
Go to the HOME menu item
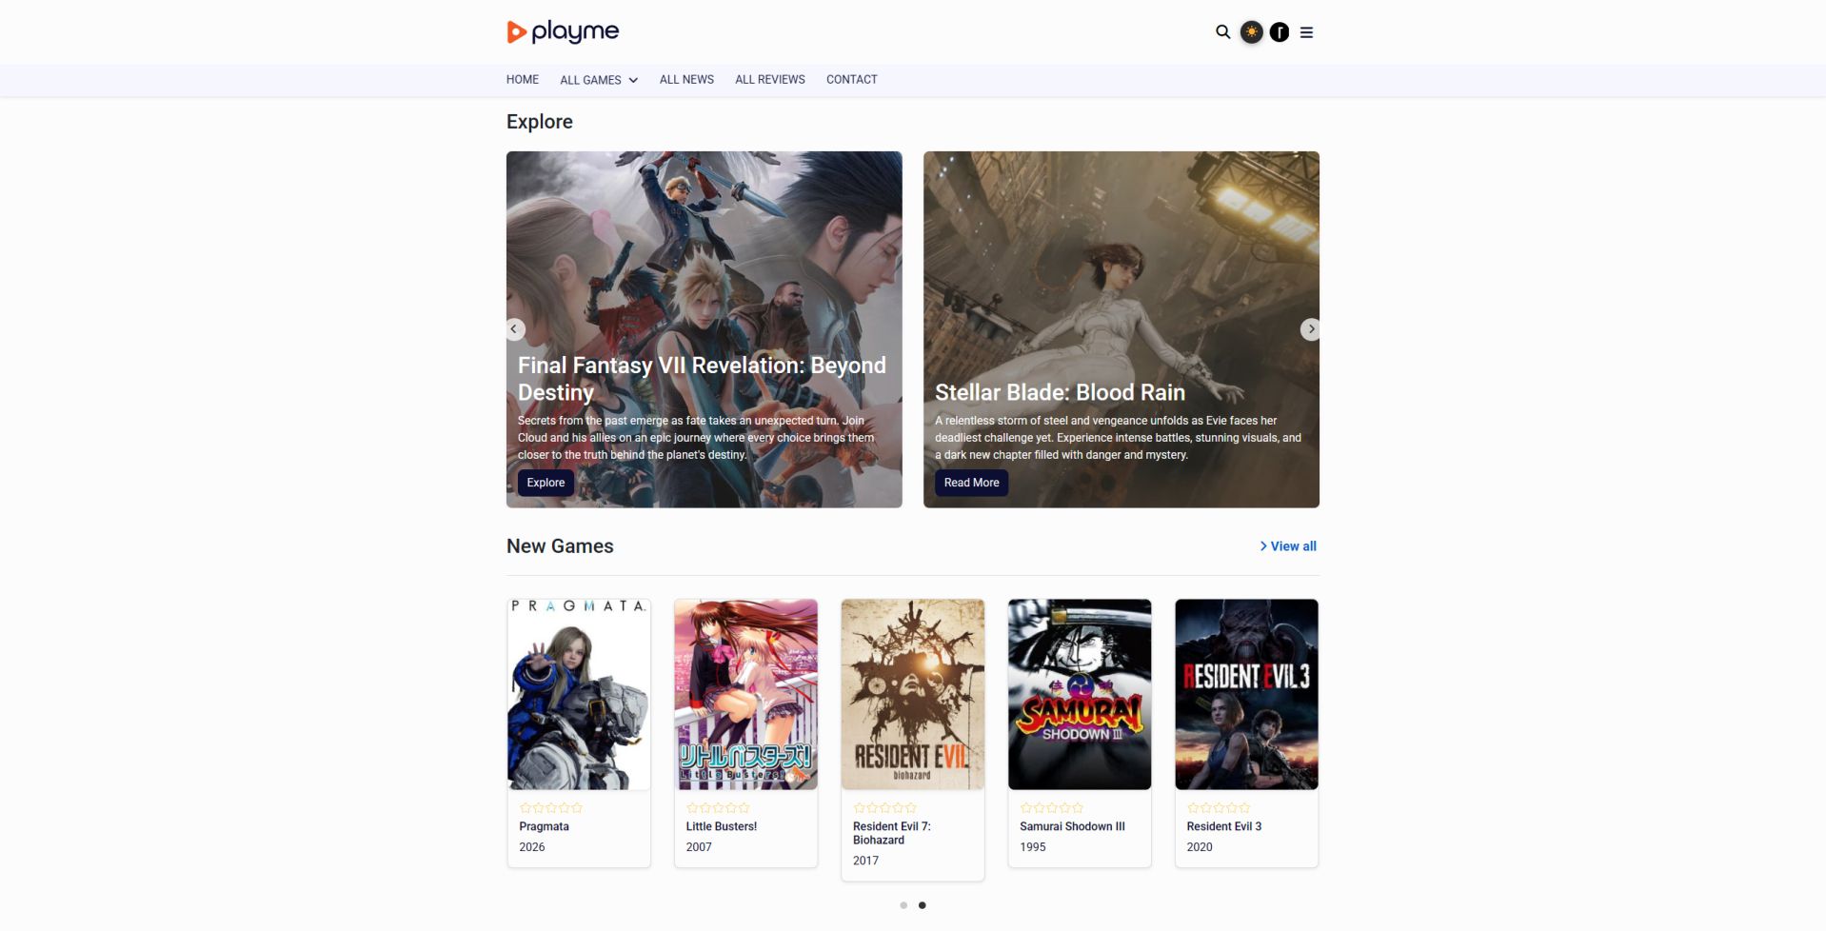click(523, 80)
